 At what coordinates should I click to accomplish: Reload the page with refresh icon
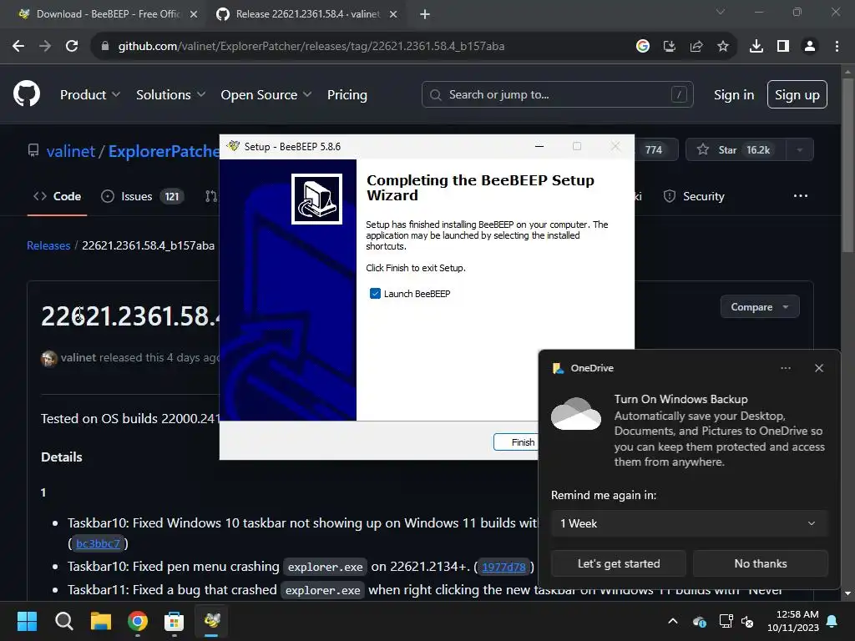72,47
